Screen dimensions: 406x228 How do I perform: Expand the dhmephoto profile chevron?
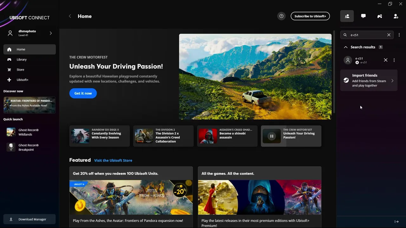pos(51,33)
